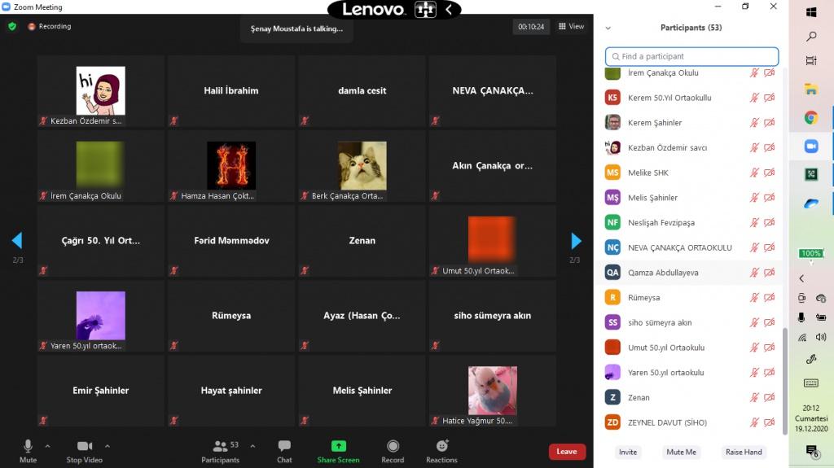Open the Reactions menu
Viewport: 834px width, 468px height.
pyautogui.click(x=441, y=447)
